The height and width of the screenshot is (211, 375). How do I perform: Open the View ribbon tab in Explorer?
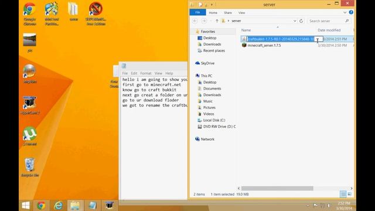(241, 13)
